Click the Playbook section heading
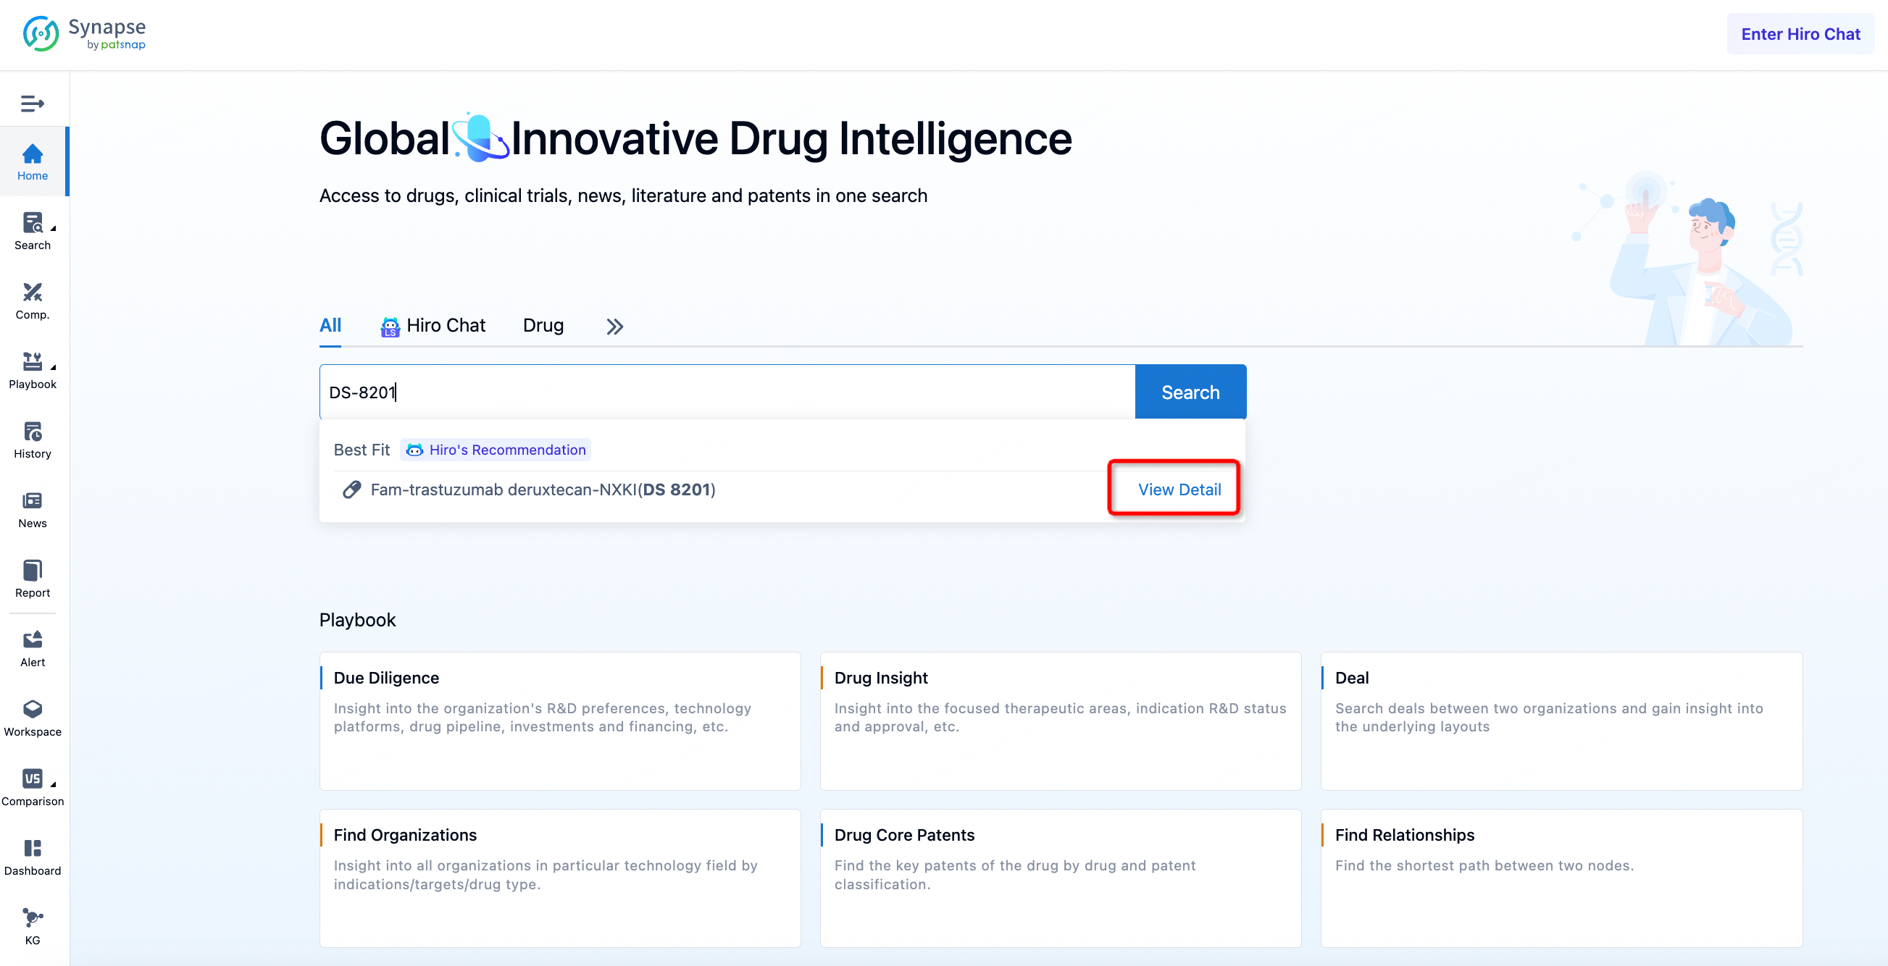 [x=358, y=620]
